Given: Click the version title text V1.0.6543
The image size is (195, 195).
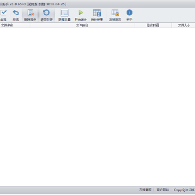Looking at the screenshot, I should pos(17,4).
